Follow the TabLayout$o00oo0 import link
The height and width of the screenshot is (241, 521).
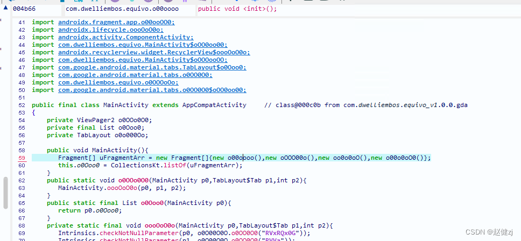point(152,67)
